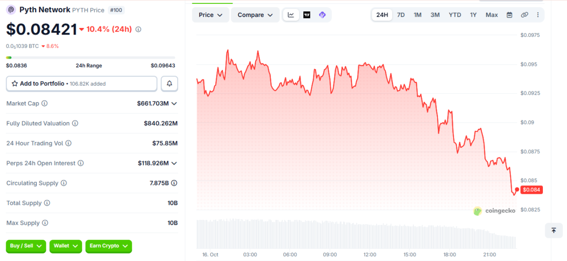Select the 24H time range tab
This screenshot has width=567, height=261.
[382, 15]
